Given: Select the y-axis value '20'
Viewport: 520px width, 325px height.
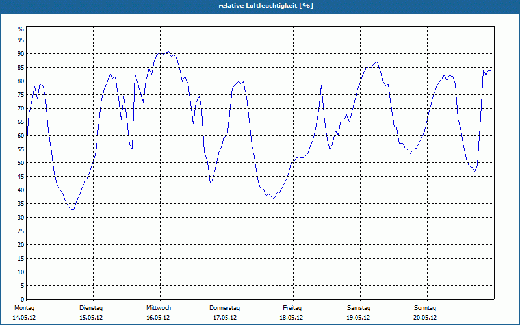Looking at the screenshot, I should pos(21,245).
